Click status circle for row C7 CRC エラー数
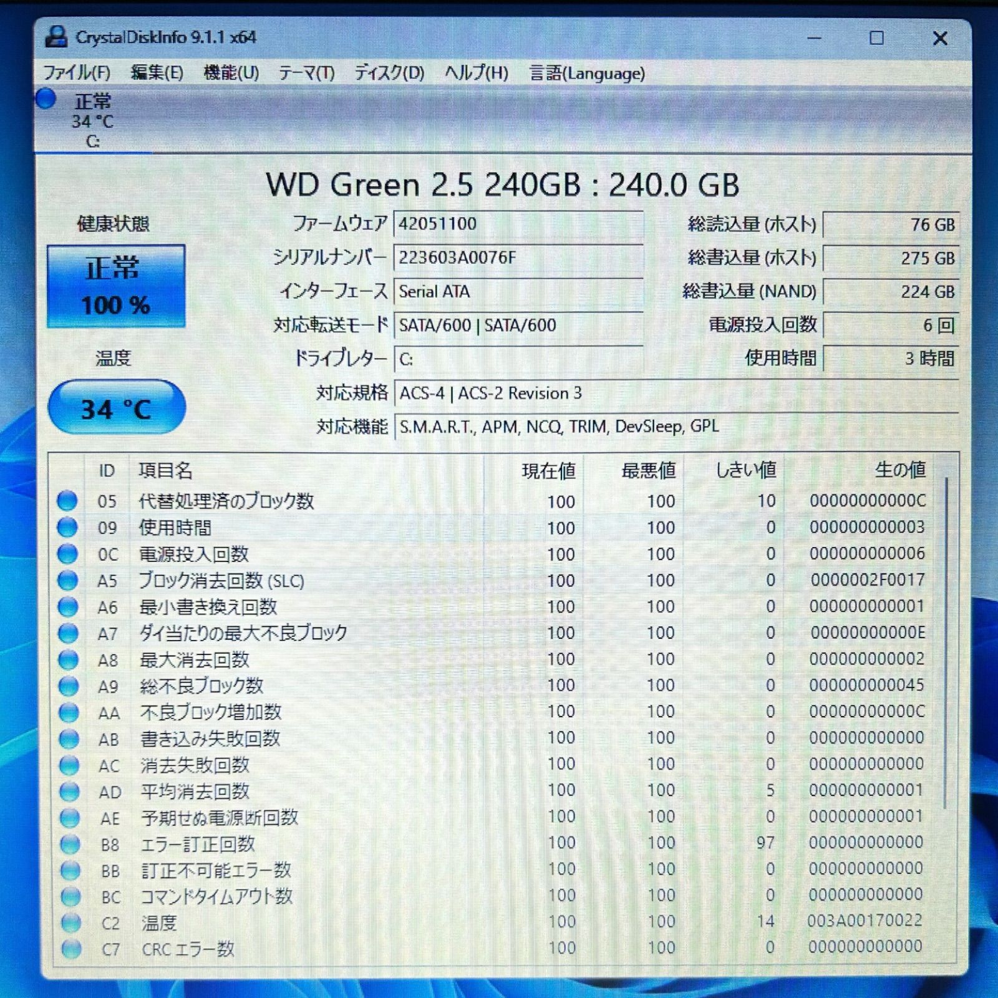The image size is (998, 998). [71, 949]
